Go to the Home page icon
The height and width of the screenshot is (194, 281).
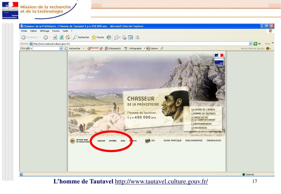click(68, 37)
